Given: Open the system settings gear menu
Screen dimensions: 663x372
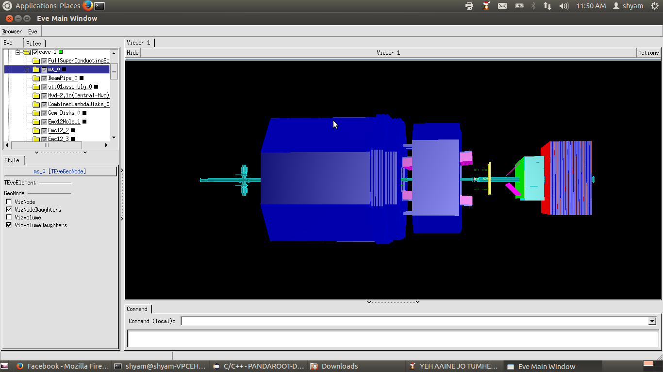Looking at the screenshot, I should point(654,6).
